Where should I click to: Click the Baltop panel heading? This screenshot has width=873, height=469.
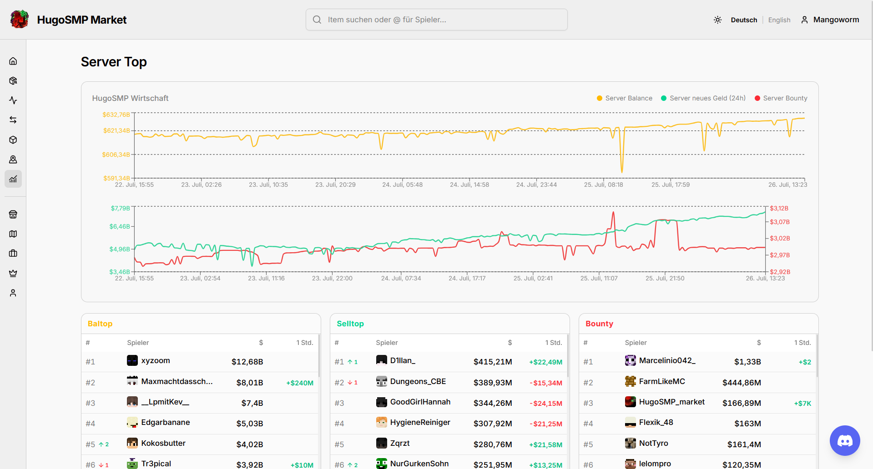100,324
